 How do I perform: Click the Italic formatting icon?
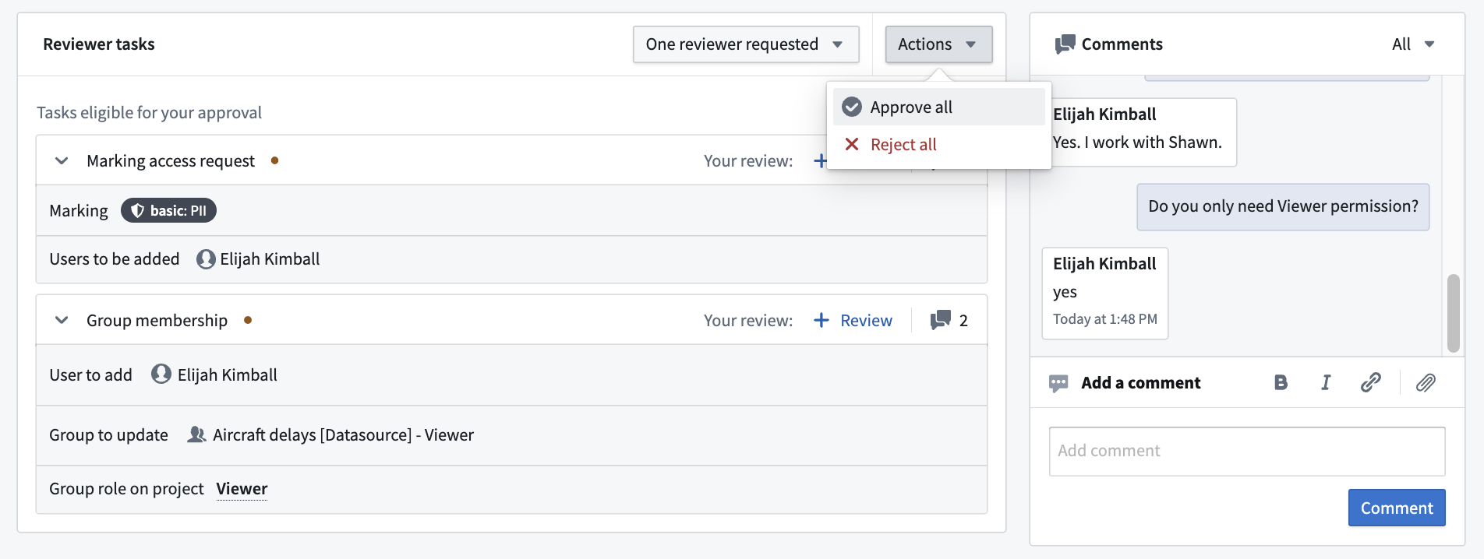tap(1326, 382)
